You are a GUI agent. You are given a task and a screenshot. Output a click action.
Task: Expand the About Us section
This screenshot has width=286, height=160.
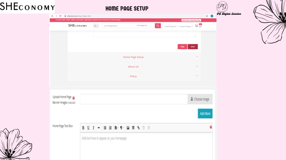coord(134,67)
